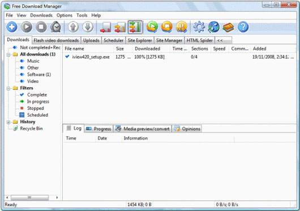Click the Scheduled filter calendar icon
The height and width of the screenshot is (211, 300).
22,115
